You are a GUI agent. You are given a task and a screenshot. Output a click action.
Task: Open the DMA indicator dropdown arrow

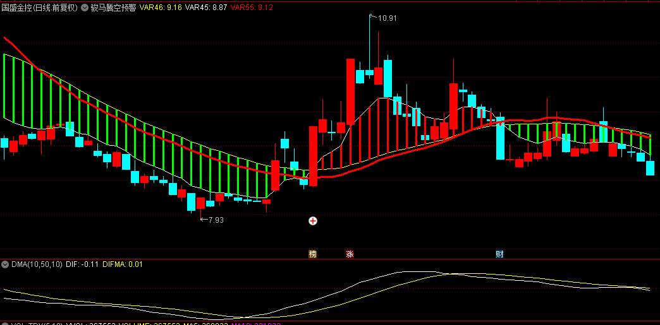pyautogui.click(x=6, y=264)
